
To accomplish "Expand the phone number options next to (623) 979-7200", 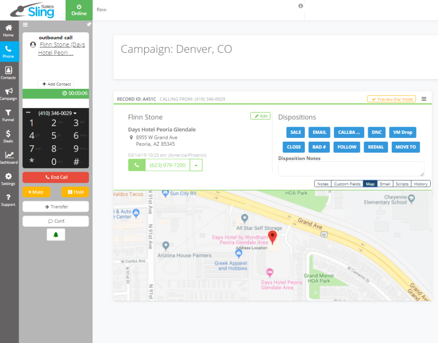I will (196, 165).
